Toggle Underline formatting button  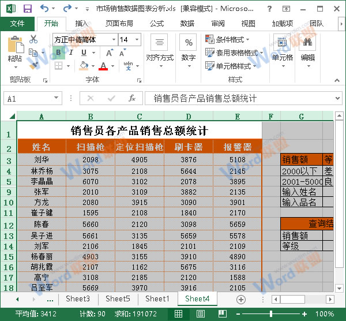pos(84,53)
